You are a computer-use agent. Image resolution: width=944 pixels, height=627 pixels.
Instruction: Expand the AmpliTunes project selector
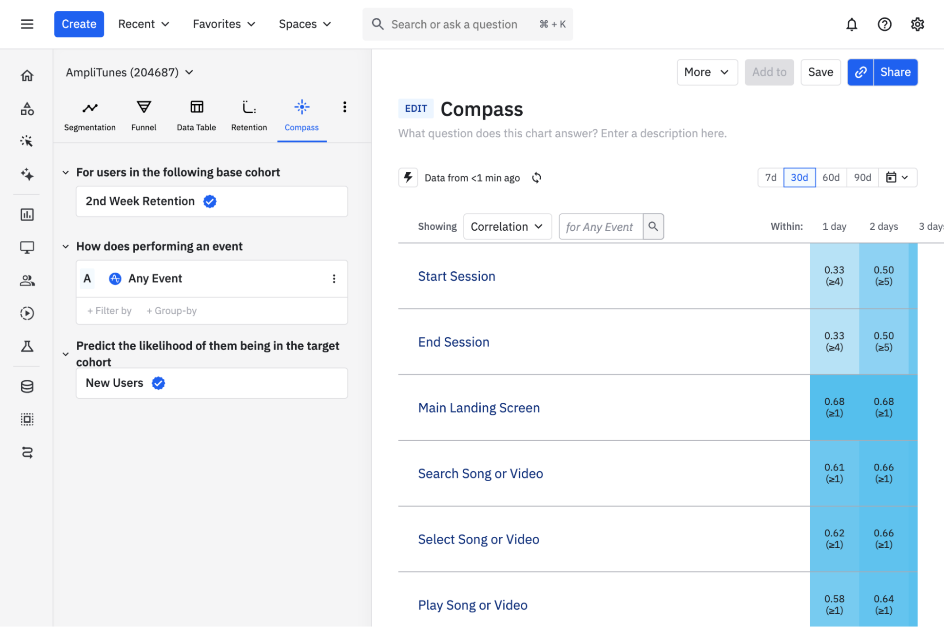(129, 73)
